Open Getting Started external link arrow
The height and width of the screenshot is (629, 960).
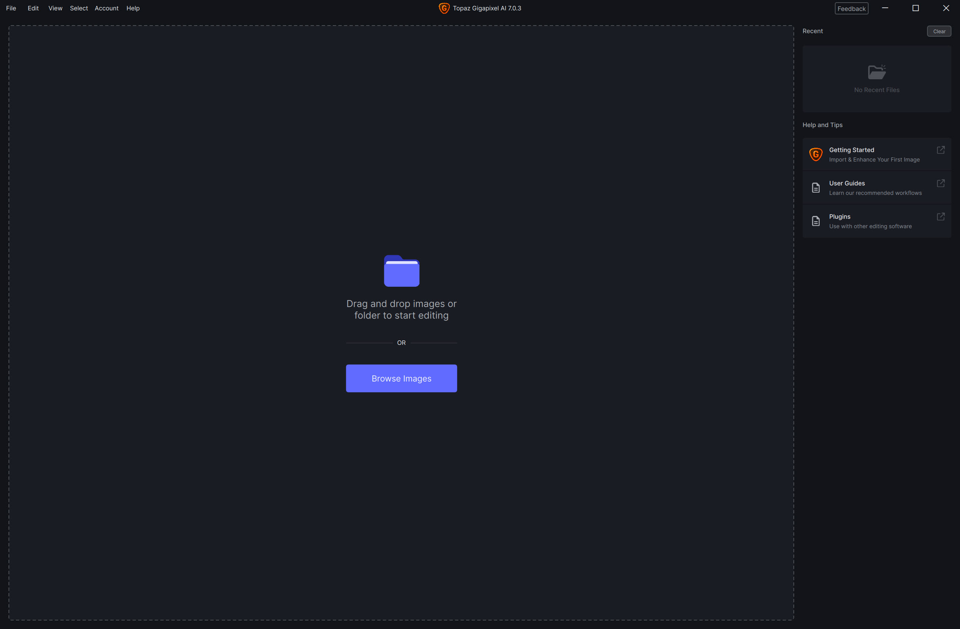pyautogui.click(x=940, y=150)
